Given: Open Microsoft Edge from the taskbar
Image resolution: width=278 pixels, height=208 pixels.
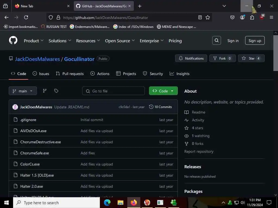Looking at the screenshot, I should coord(107,203).
